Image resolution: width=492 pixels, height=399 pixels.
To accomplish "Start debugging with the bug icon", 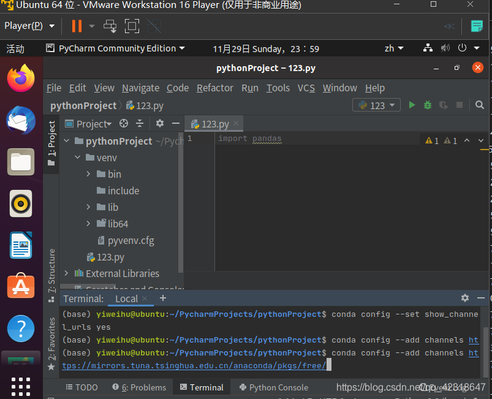I will click(428, 105).
